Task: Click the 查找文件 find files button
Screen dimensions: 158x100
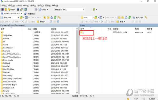Action: 138,18
